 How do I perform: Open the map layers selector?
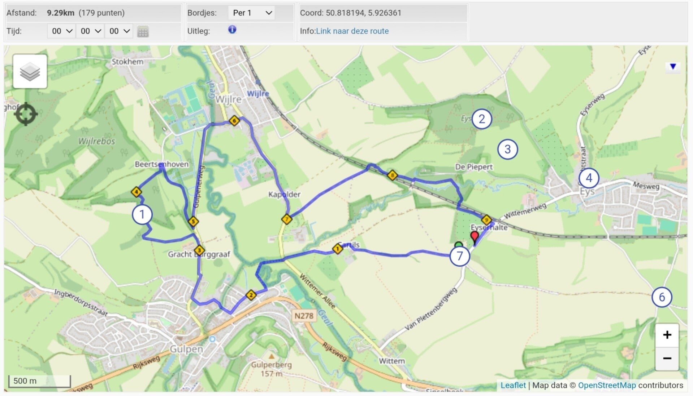30,71
